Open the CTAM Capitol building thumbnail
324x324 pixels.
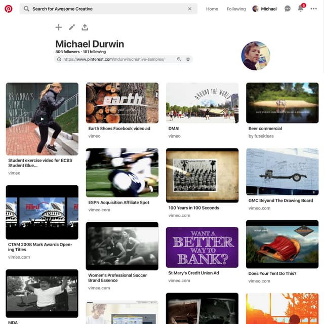click(42, 213)
